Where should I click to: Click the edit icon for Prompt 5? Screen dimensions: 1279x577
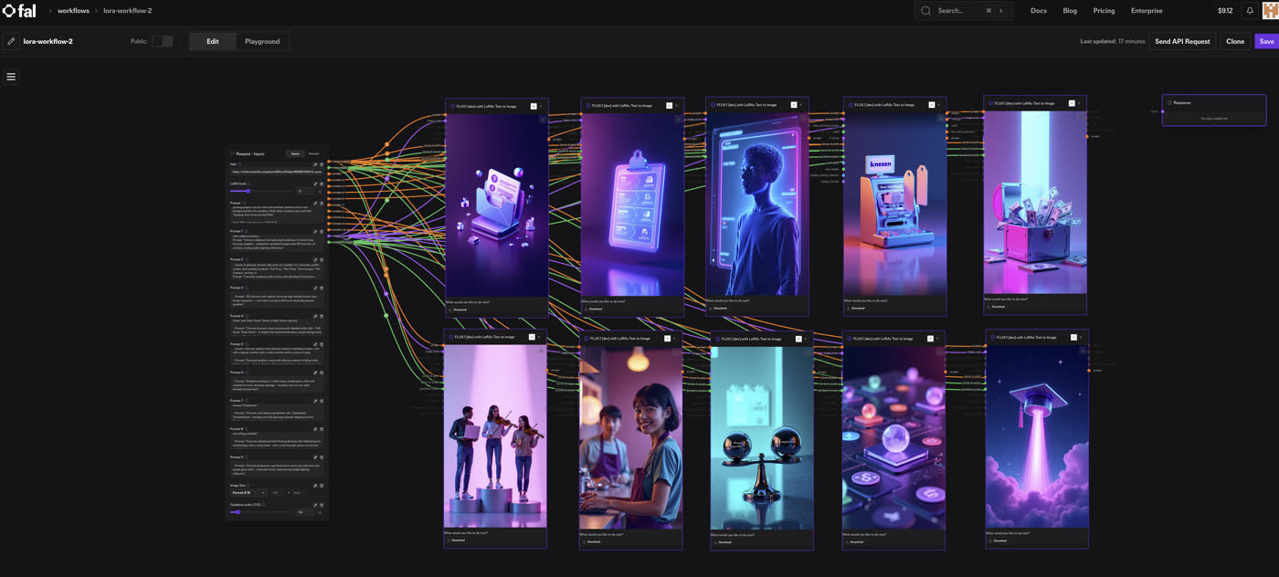coord(315,344)
